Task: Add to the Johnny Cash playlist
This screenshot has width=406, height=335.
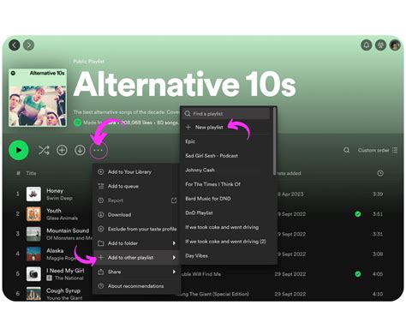Action: click(227, 170)
